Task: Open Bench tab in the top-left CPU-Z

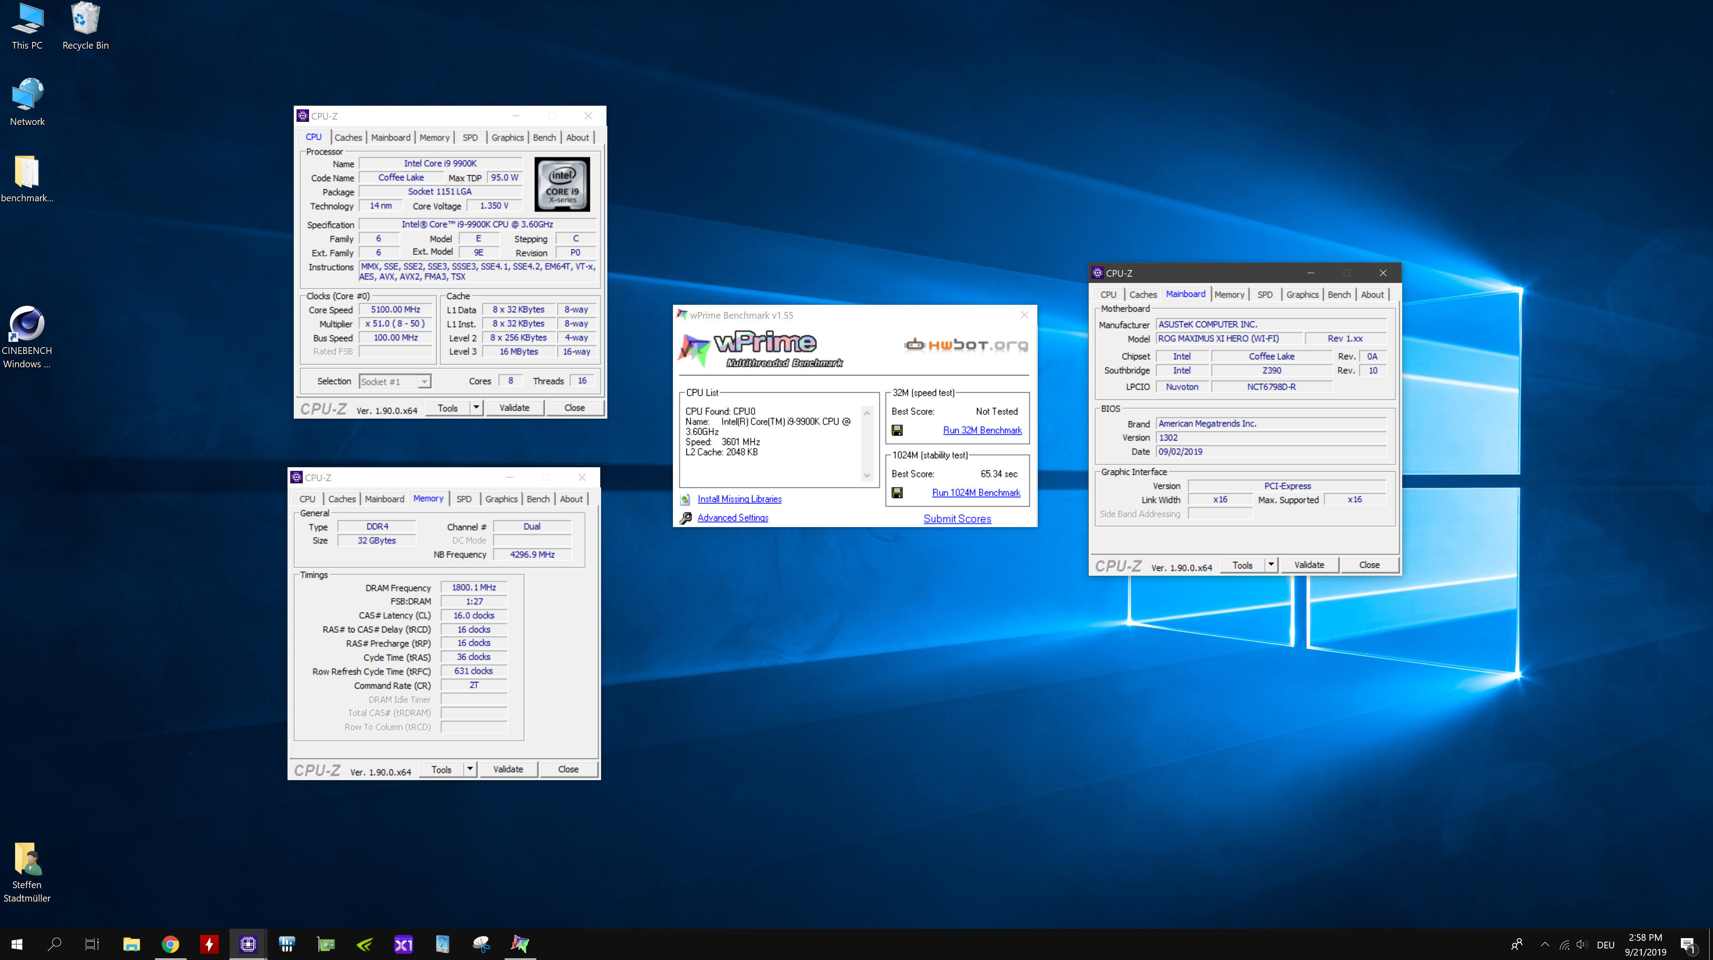Action: coord(544,137)
